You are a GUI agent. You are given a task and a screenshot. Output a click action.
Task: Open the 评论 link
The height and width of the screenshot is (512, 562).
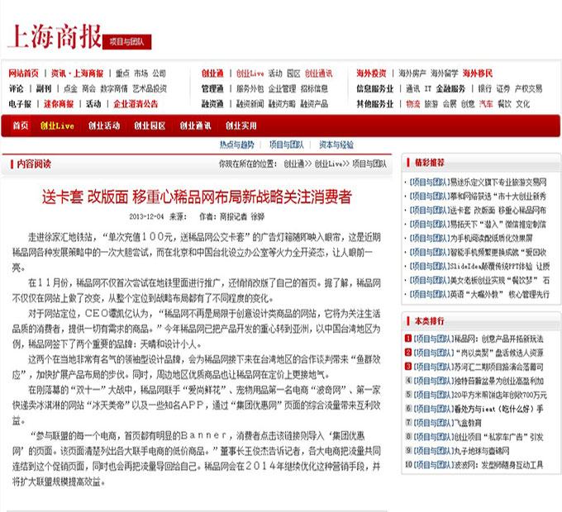17,89
